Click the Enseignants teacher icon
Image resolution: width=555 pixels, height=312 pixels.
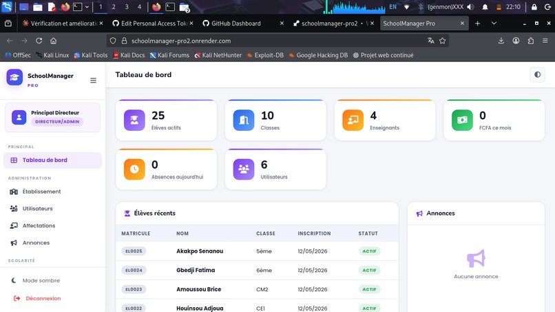click(353, 120)
